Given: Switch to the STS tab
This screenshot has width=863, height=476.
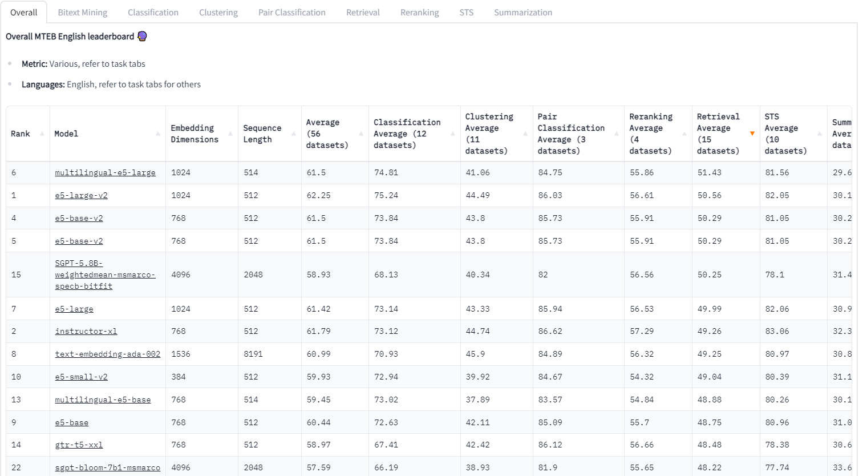Looking at the screenshot, I should coord(466,11).
